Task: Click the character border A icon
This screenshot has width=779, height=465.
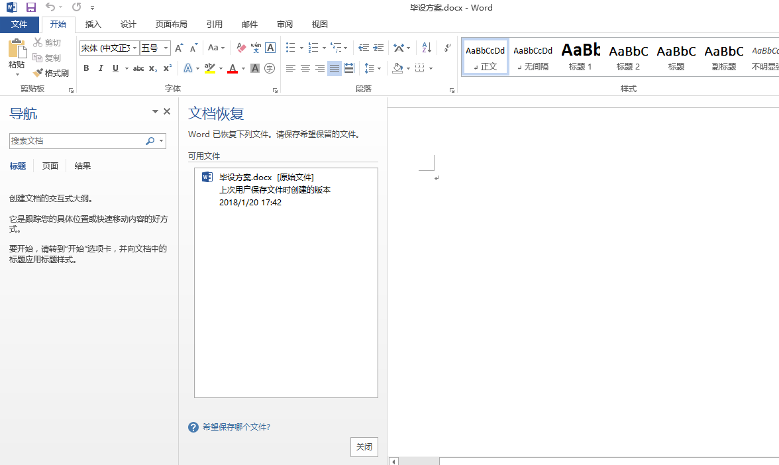Action: [x=270, y=48]
